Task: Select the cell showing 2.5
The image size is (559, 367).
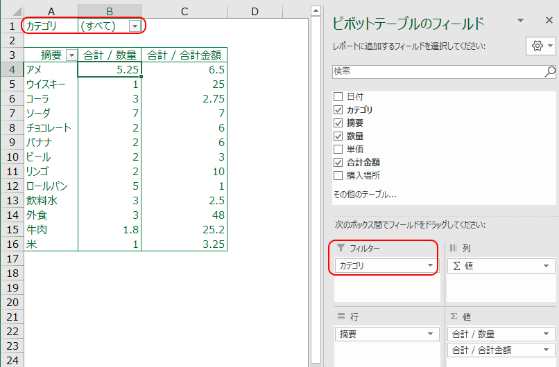Action: [184, 200]
